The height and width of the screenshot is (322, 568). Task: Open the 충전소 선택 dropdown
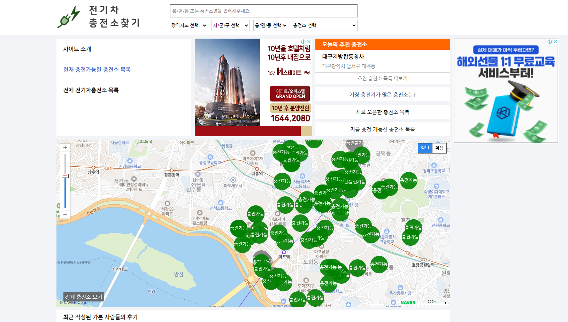(324, 25)
